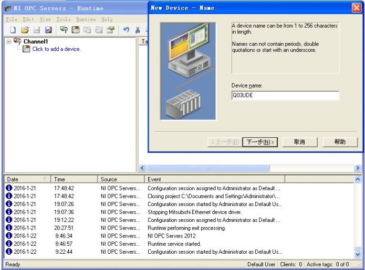Screen dimensions: 365x270
Task: Click 'Closing project C:\Documents and Settings' event
Action: point(214,196)
